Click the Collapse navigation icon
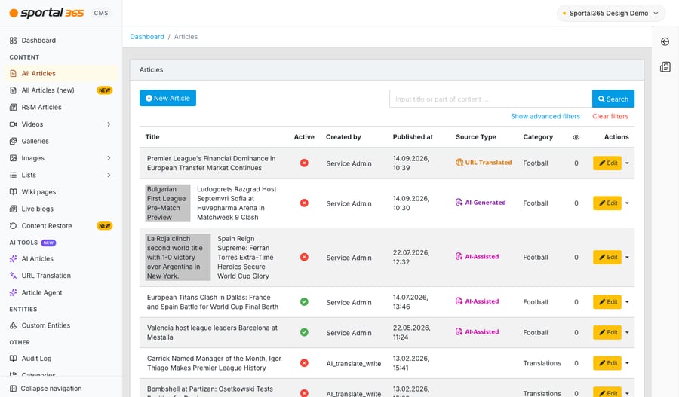Image resolution: width=679 pixels, height=397 pixels. (13, 389)
